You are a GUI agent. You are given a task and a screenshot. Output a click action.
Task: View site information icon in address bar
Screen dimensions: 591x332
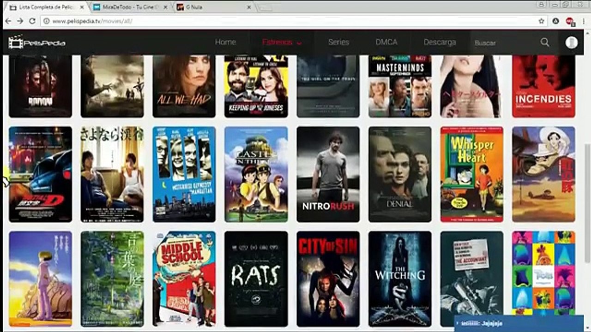click(x=46, y=21)
